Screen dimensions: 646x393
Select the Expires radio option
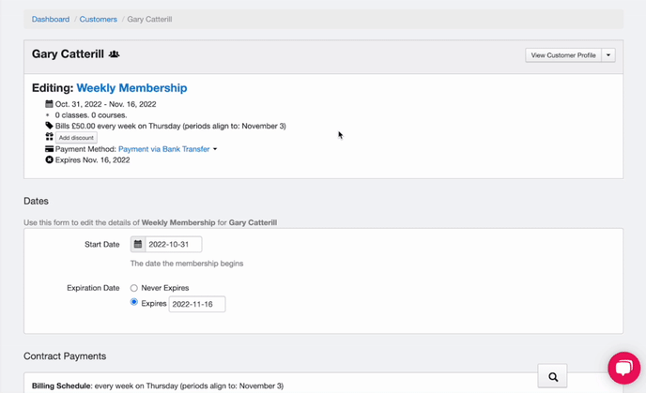tap(134, 303)
